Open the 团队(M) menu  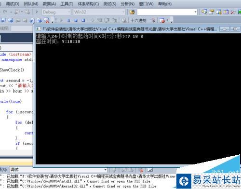(x=31, y=3)
